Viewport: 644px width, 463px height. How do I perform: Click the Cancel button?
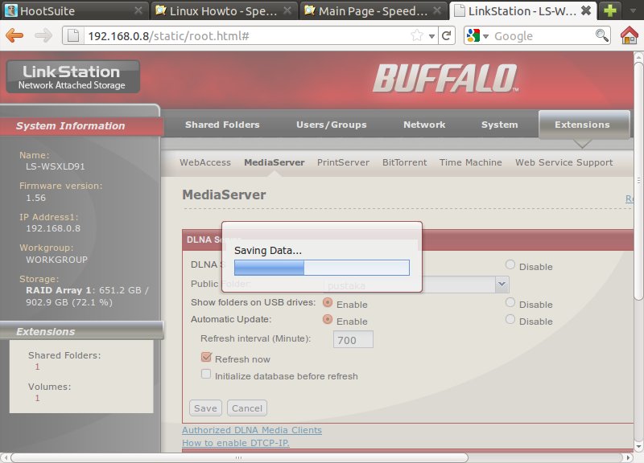pos(247,408)
